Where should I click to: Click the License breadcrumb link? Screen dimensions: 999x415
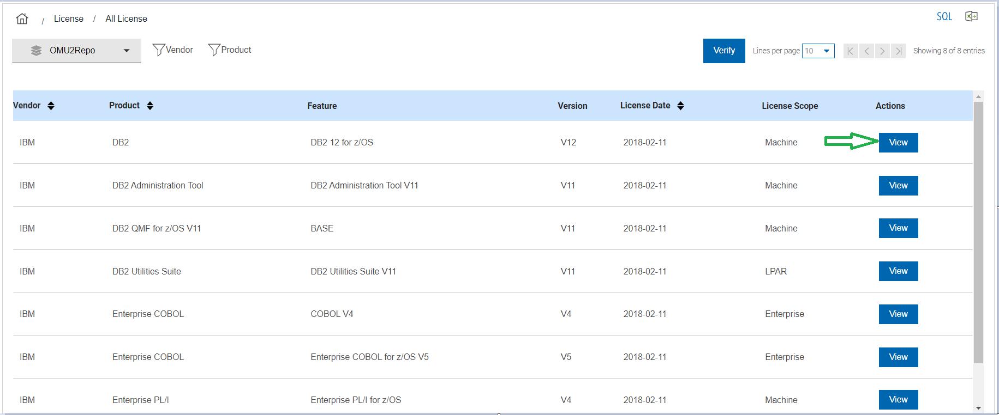tap(69, 19)
